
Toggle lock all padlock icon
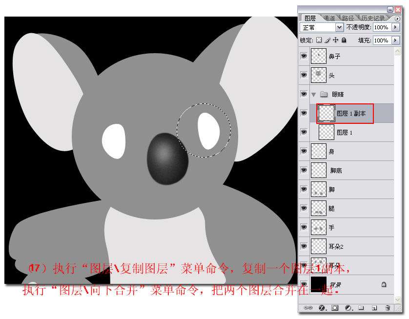[x=344, y=40]
